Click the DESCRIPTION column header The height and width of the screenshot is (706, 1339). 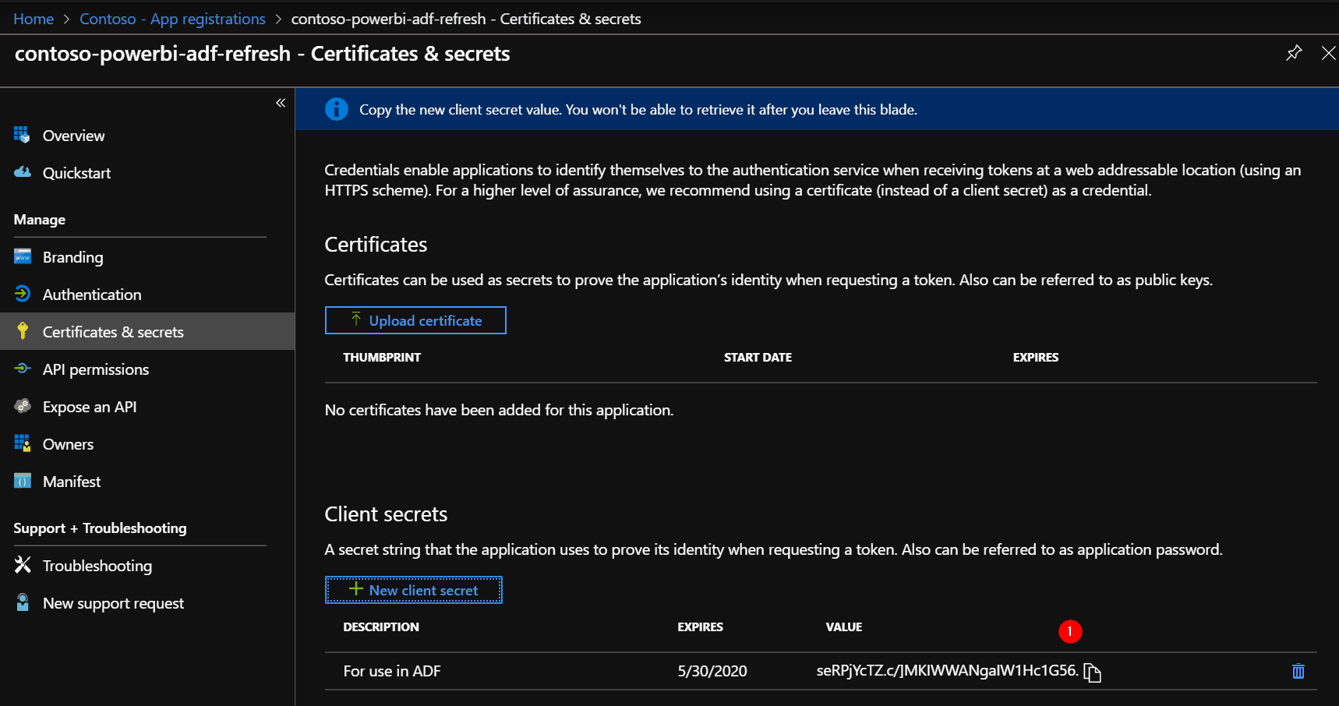click(x=381, y=627)
